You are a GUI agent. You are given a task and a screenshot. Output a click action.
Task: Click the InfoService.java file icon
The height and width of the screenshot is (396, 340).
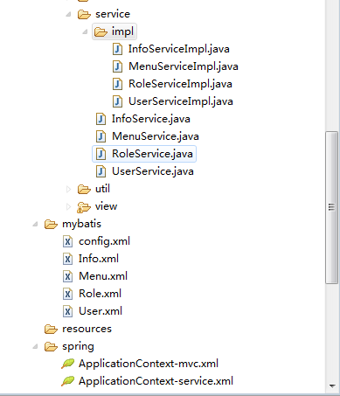click(x=101, y=119)
